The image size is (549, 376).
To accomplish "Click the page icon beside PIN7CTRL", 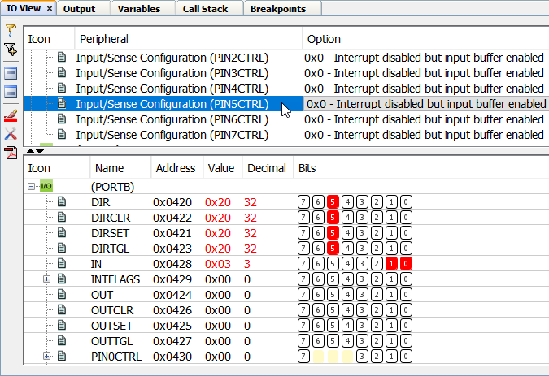I will click(62, 135).
